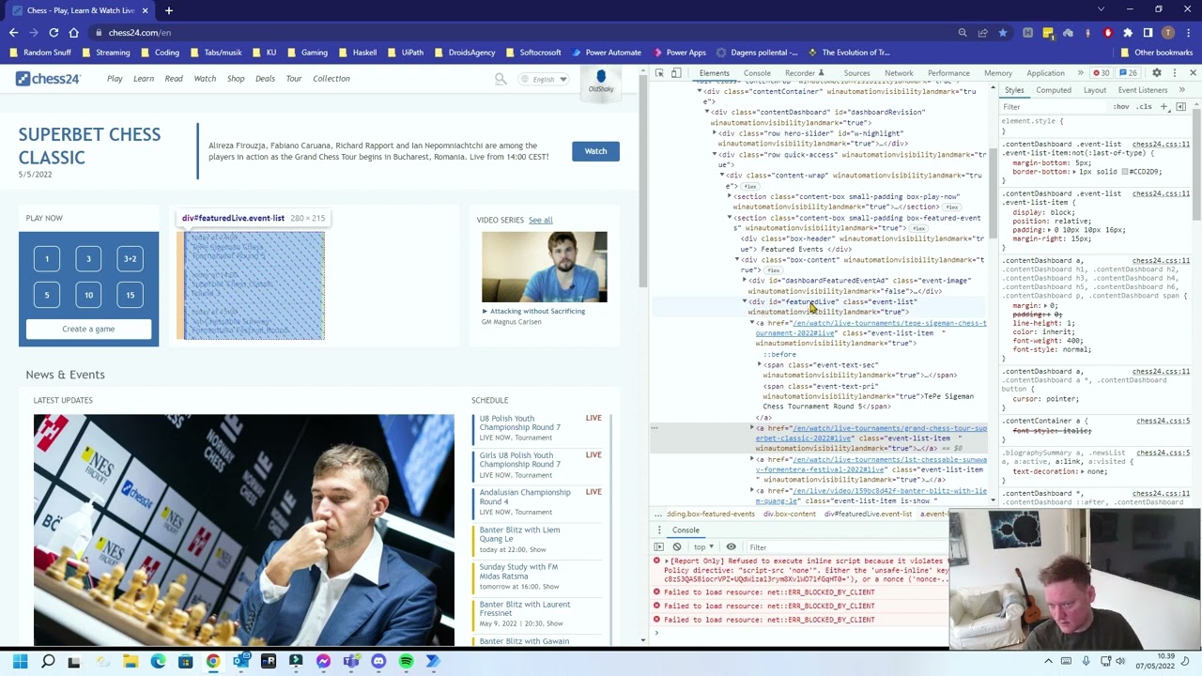Open the Application tab
This screenshot has height=676, width=1202.
pos(1045,73)
